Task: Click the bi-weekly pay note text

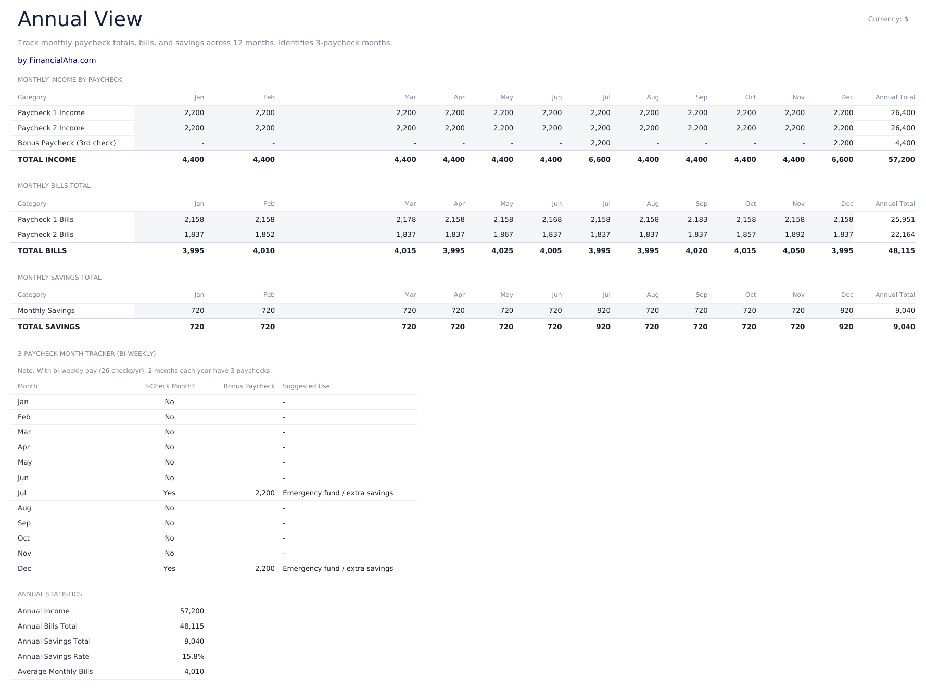Action: (x=145, y=371)
